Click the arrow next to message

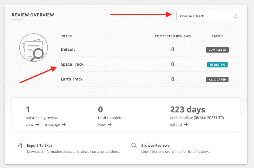point(64,125)
